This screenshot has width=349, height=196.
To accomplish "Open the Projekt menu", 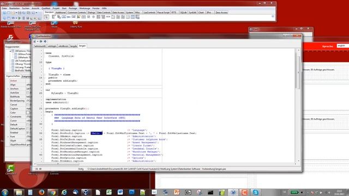I will 56,8.
